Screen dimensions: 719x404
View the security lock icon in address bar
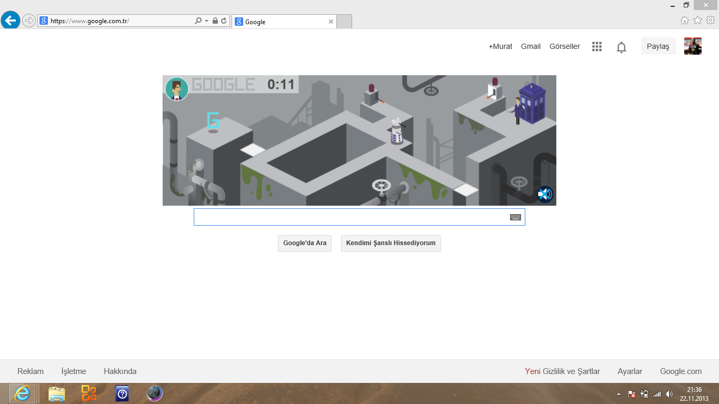pyautogui.click(x=215, y=21)
